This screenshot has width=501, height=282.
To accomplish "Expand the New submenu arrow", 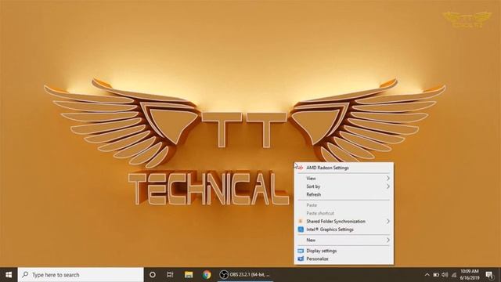I will (388, 240).
